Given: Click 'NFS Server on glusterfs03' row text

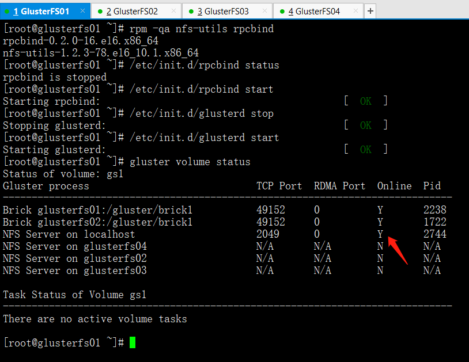Looking at the screenshot, I should point(75,270).
